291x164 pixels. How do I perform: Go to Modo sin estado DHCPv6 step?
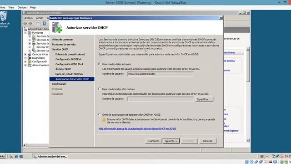pyautogui.click(x=69, y=74)
